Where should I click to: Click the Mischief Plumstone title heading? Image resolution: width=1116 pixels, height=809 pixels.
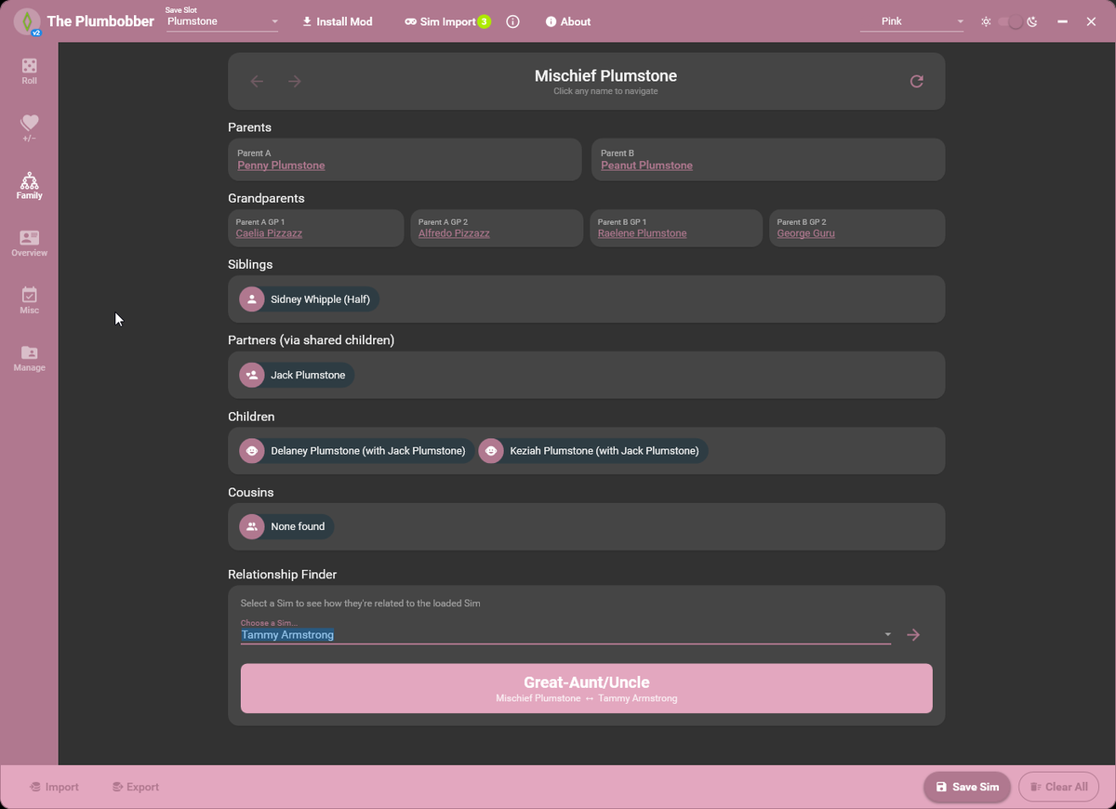605,76
